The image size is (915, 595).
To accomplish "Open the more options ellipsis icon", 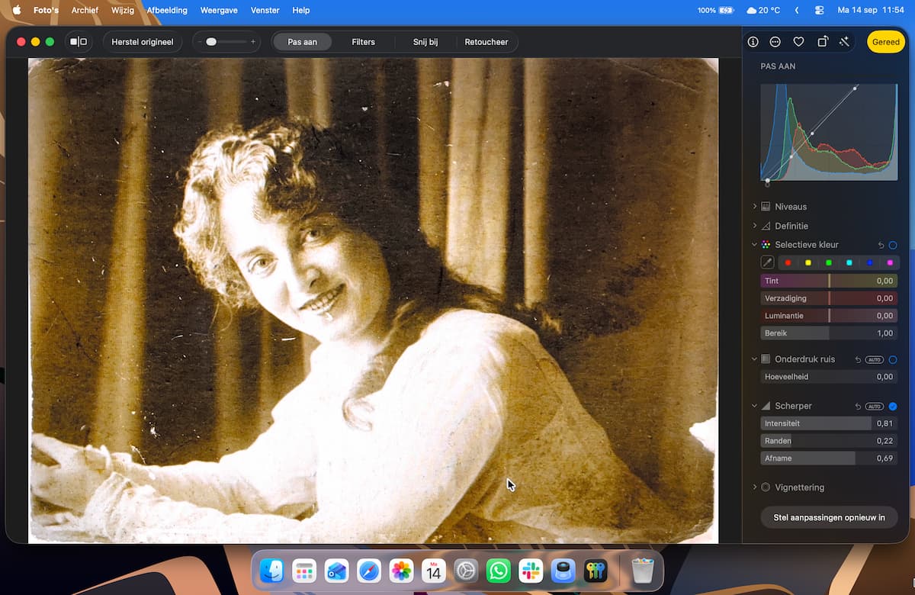I will [x=775, y=42].
